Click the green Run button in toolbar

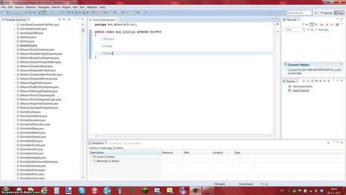click(x=76, y=13)
